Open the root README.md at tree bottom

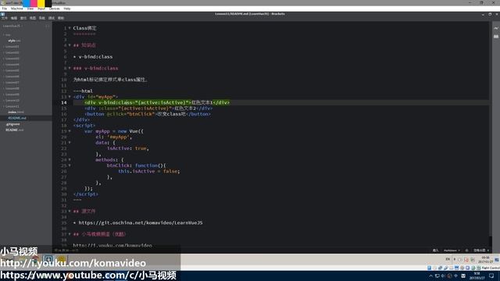pyautogui.click(x=15, y=130)
